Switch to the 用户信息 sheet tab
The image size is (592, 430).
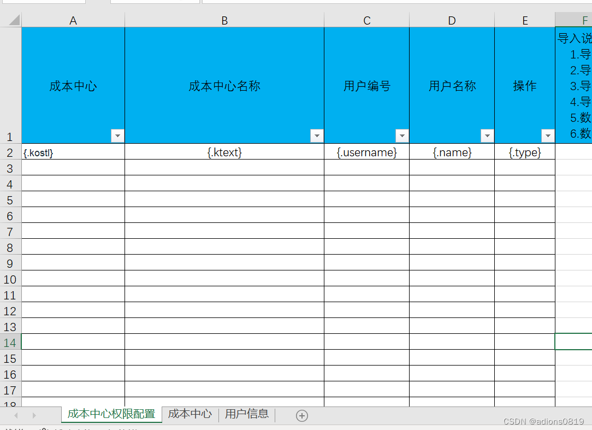246,415
